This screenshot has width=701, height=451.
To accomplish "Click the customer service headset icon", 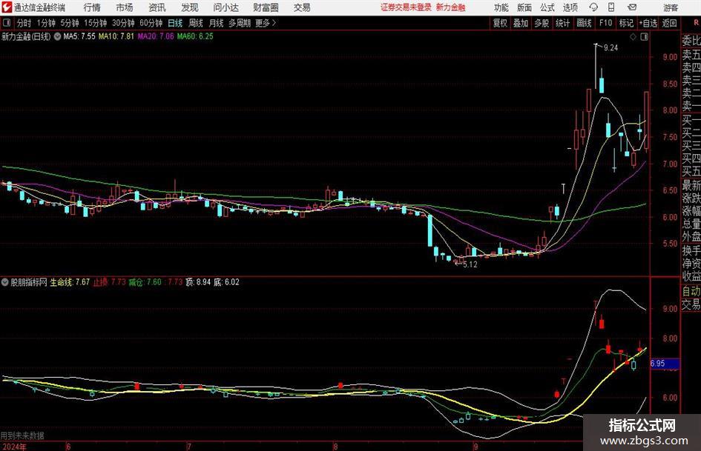I will click(x=593, y=7).
